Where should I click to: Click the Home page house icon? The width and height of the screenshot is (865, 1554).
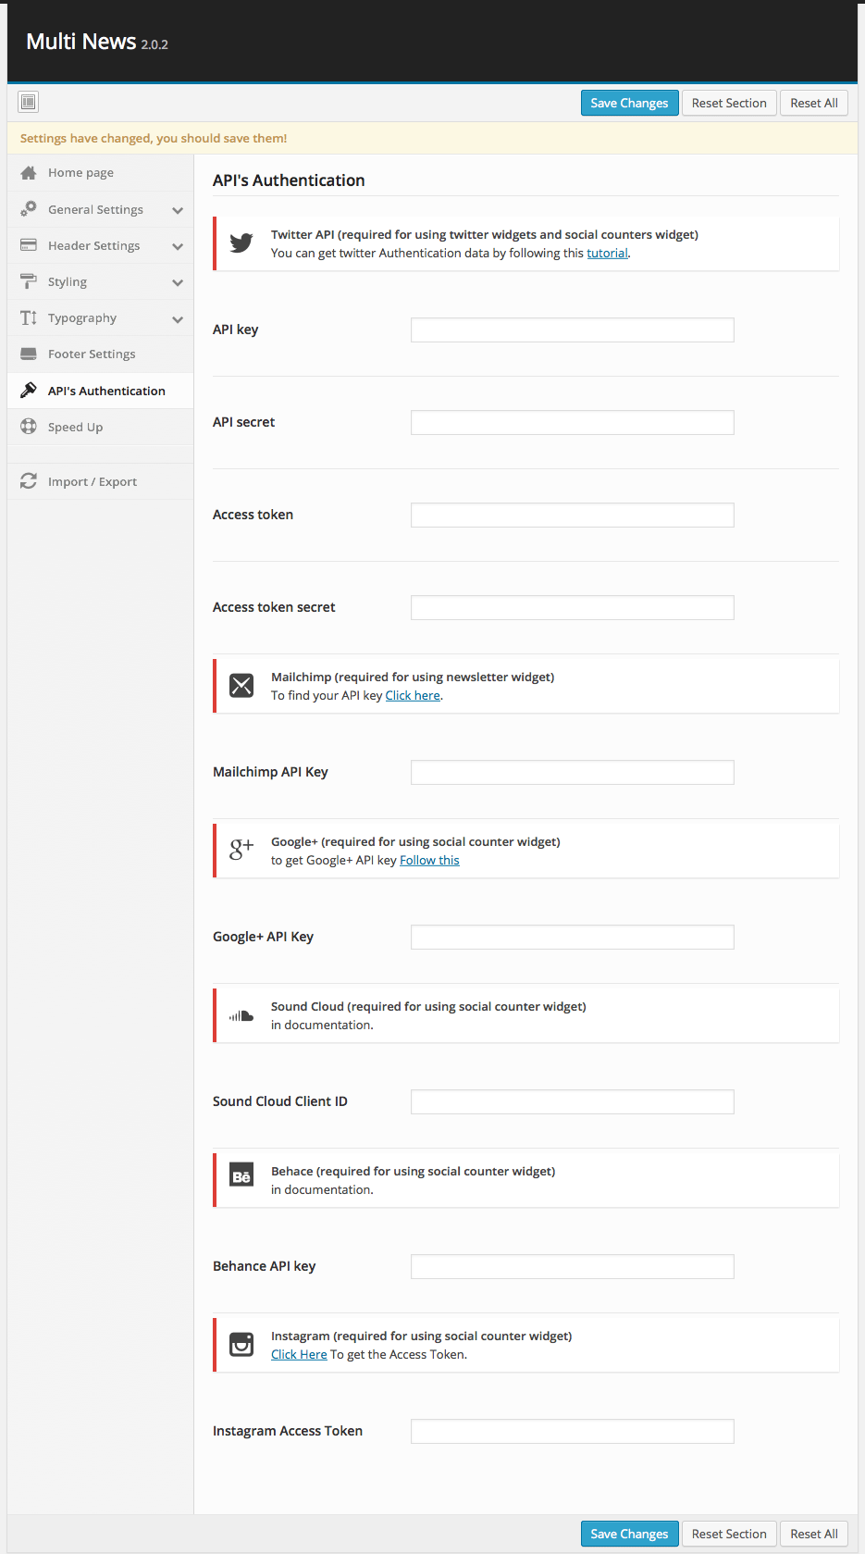(29, 173)
